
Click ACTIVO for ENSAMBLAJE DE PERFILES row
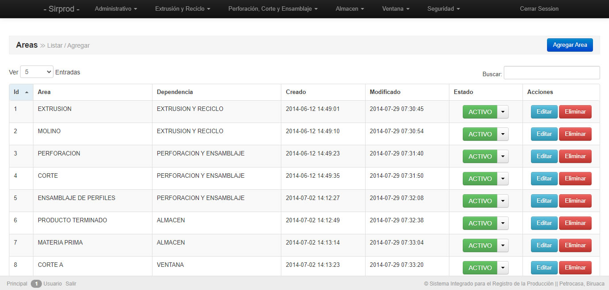(x=480, y=201)
